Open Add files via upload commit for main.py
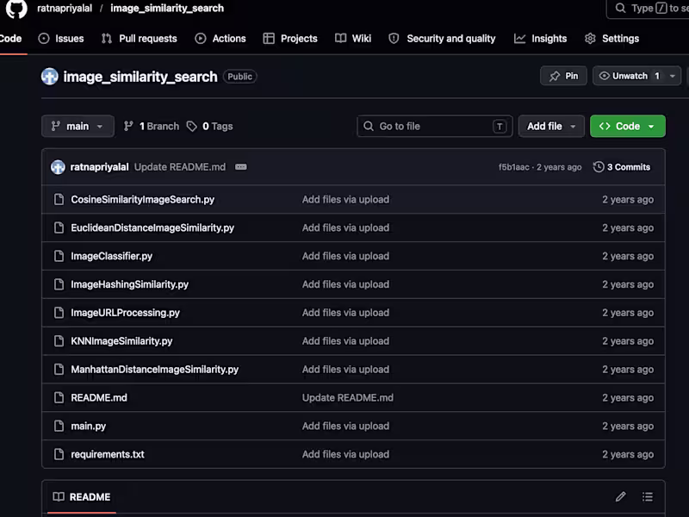The width and height of the screenshot is (689, 517). (x=345, y=426)
